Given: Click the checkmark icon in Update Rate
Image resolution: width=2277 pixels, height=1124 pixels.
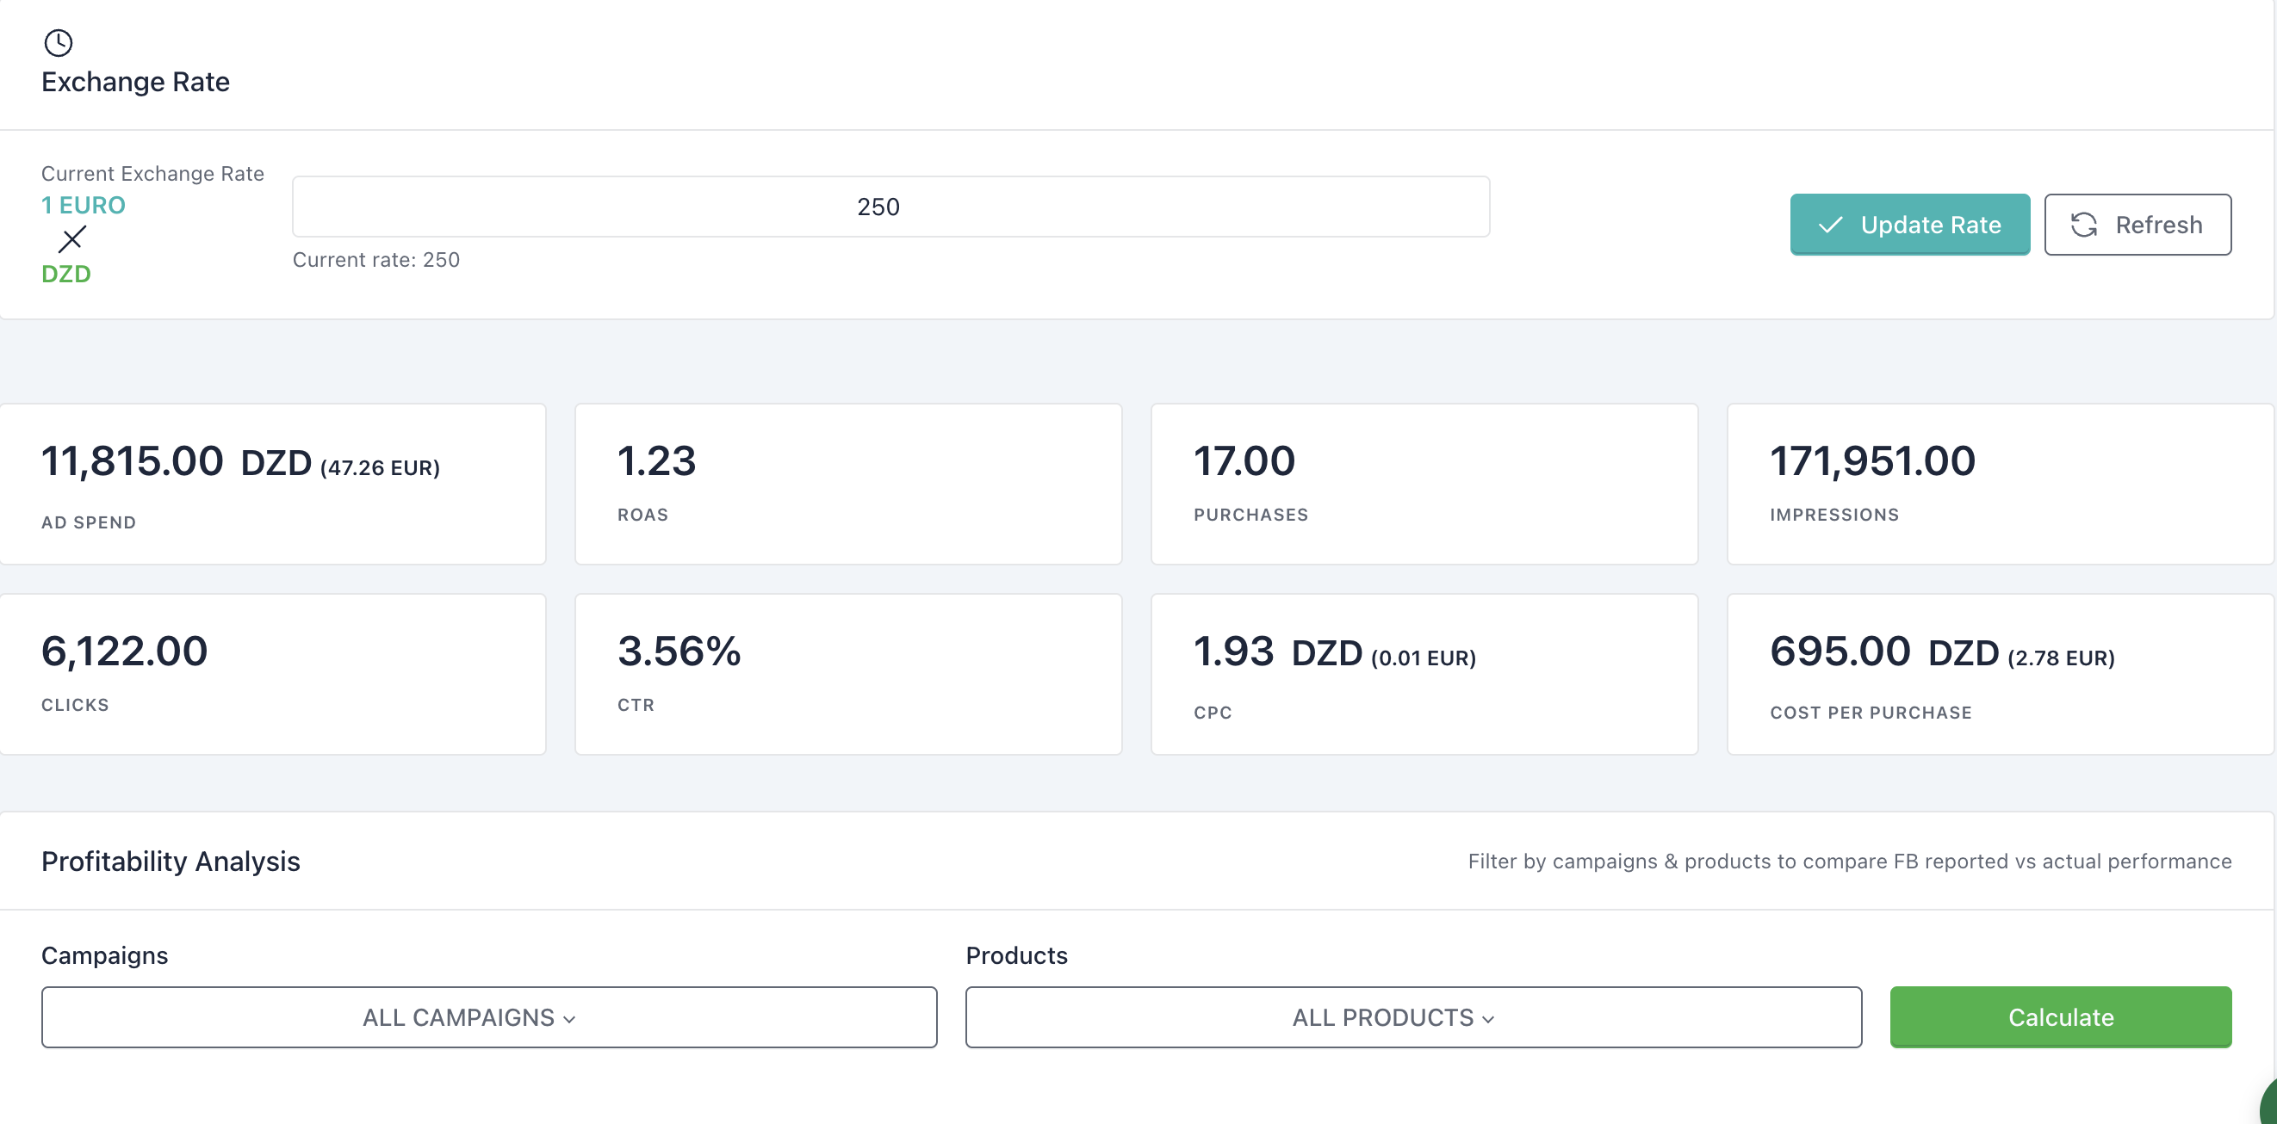Looking at the screenshot, I should 1831,225.
